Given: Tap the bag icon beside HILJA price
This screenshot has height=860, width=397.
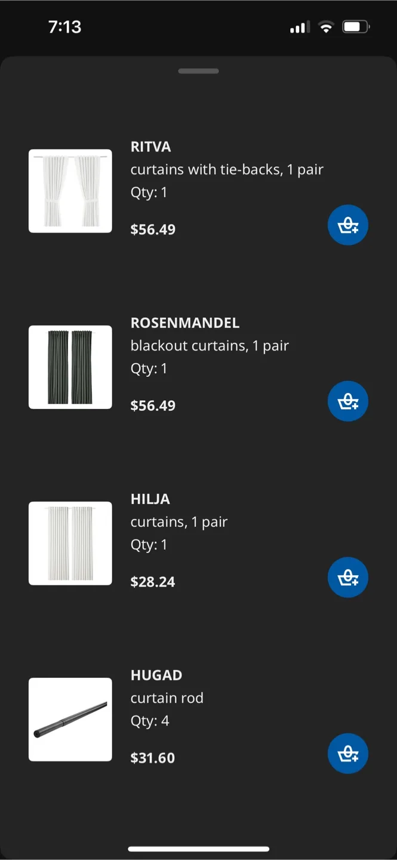Looking at the screenshot, I should (348, 577).
